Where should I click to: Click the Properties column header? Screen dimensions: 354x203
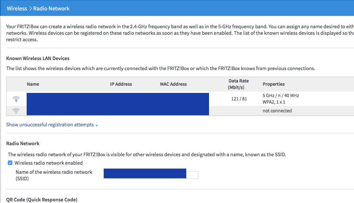(x=273, y=84)
